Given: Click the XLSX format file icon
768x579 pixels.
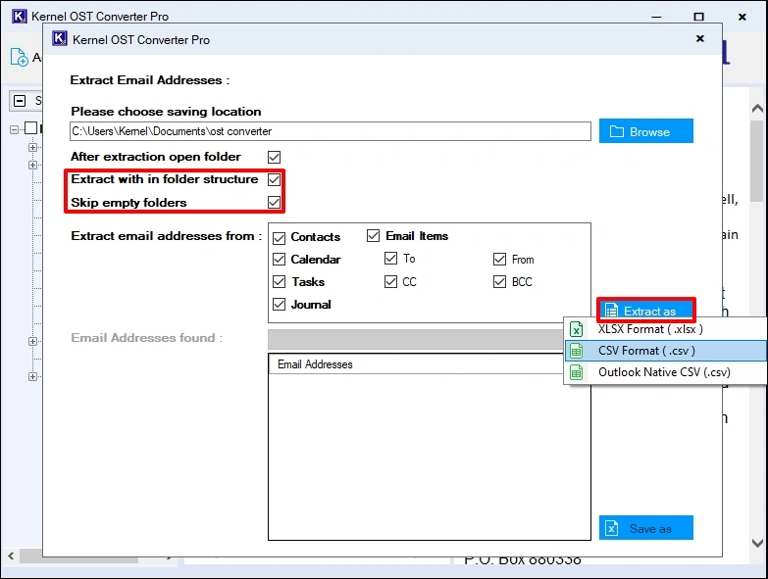Looking at the screenshot, I should coord(578,329).
